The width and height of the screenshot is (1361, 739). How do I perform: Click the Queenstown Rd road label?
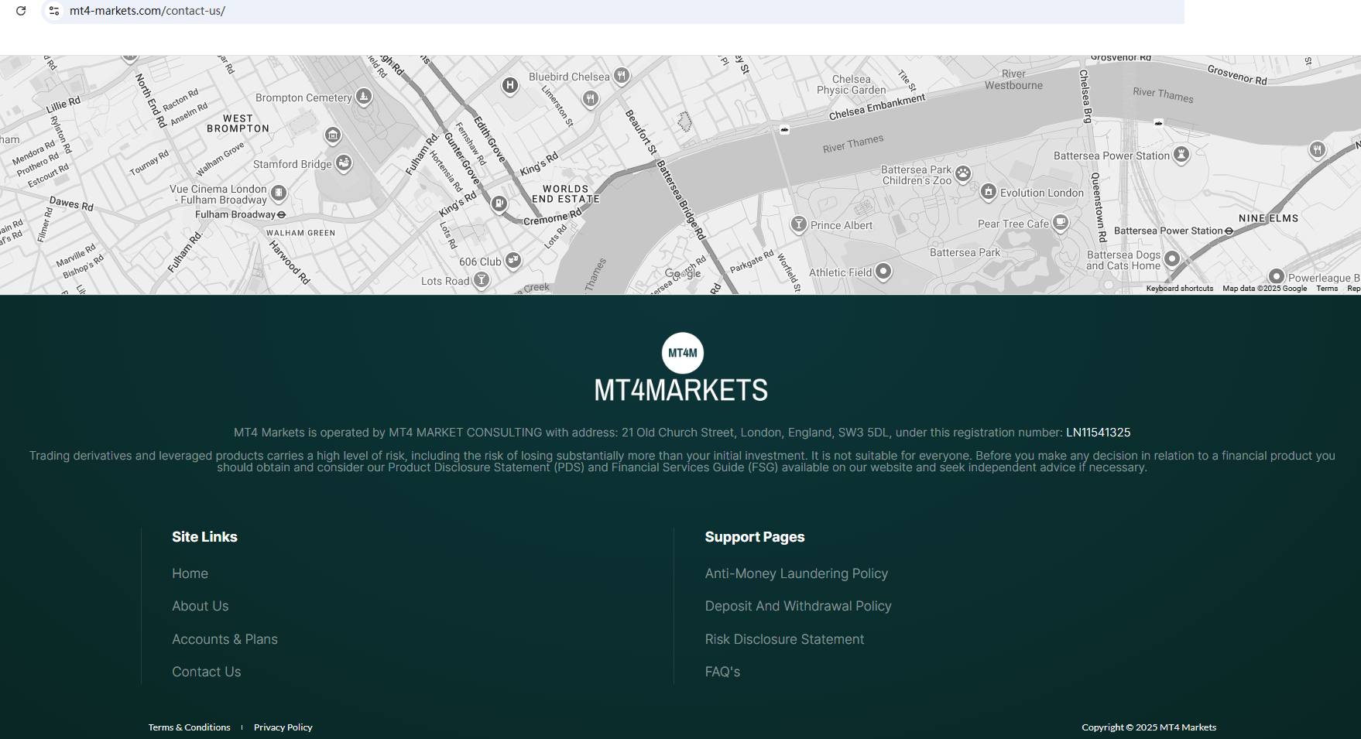pyautogui.click(x=1097, y=207)
